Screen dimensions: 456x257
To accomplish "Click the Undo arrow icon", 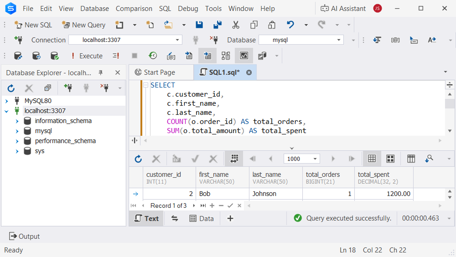I will (x=290, y=25).
